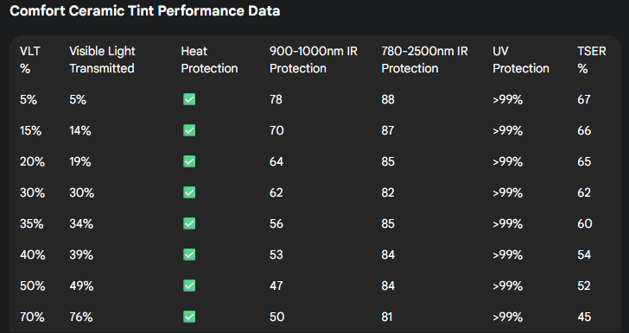629x333 pixels.
Task: Select the TSER value 67 cell
Action: pos(584,99)
